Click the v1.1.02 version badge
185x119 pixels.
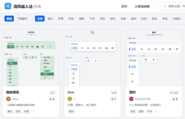click(174, 93)
